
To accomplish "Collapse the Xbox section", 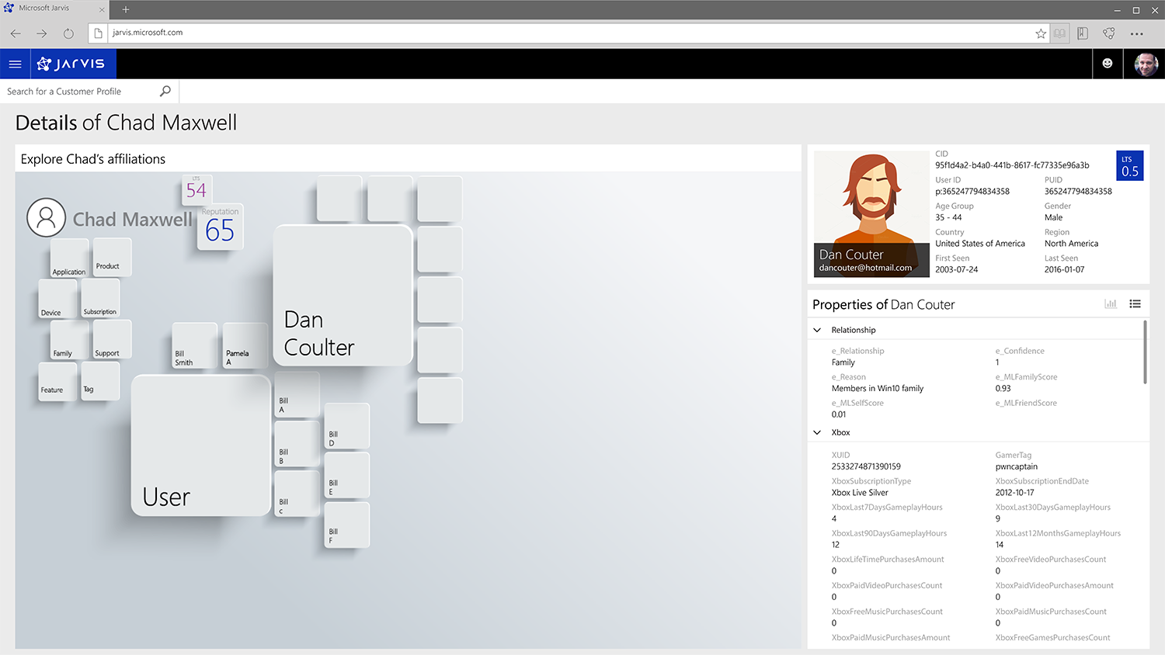I will click(x=817, y=432).
